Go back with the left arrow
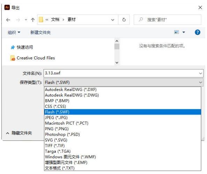 (8, 20)
